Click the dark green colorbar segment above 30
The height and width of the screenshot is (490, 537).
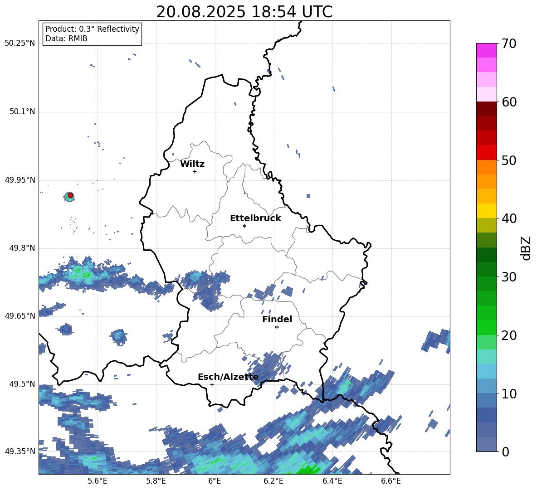[486, 269]
